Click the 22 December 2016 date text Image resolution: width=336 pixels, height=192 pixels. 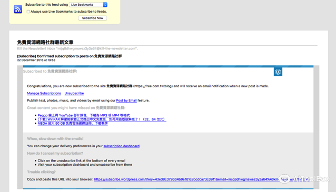pos(36,60)
